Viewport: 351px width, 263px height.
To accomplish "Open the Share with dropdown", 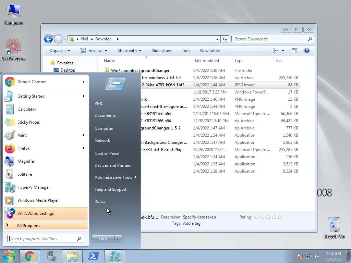I will click(129, 51).
